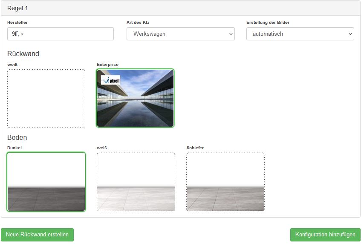Click the Konfiguration hinzufügen button
364x244 pixels.
(x=325, y=235)
